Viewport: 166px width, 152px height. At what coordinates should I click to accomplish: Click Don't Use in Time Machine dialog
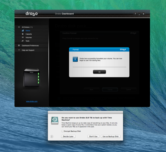93,136
